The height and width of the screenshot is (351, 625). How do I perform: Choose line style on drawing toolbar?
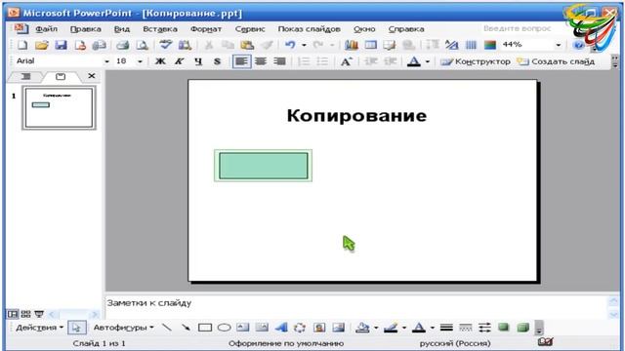(446, 328)
